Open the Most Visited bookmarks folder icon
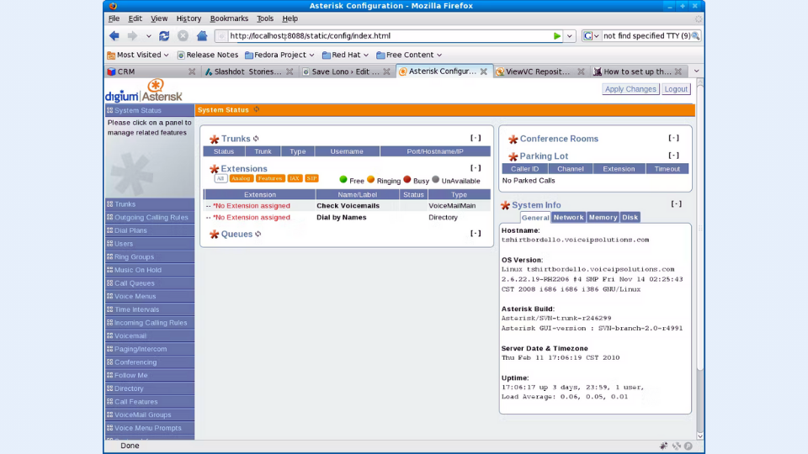The image size is (808, 454). 111,55
